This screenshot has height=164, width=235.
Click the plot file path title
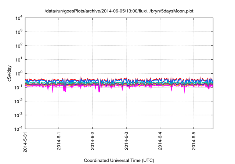[119, 11]
